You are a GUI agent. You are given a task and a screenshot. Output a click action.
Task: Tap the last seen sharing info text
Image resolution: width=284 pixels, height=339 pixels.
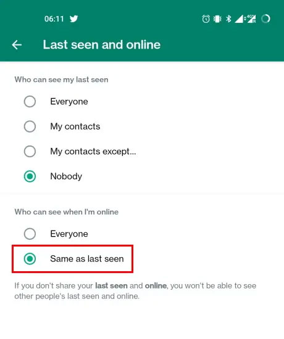point(135,291)
